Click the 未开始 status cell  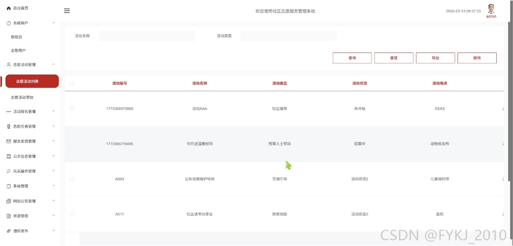(x=360, y=109)
